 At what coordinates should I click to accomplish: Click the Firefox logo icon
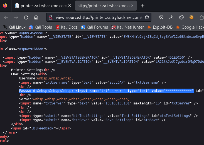pyautogui.click(x=5, y=6)
